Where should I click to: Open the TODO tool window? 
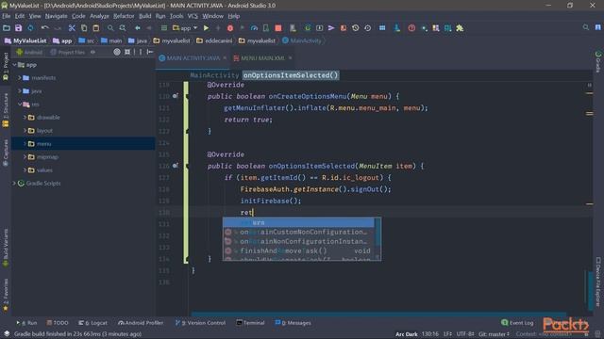click(x=58, y=323)
